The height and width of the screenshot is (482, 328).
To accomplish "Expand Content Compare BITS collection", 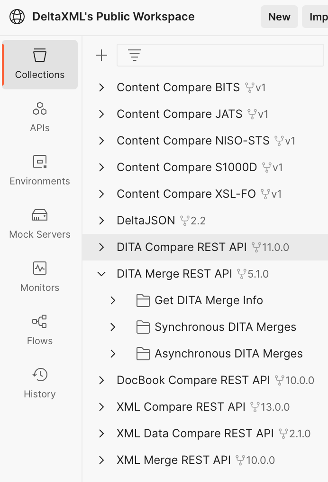I will 101,87.
